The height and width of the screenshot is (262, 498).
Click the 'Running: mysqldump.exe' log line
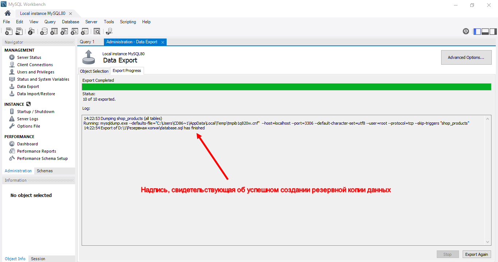pos(276,123)
